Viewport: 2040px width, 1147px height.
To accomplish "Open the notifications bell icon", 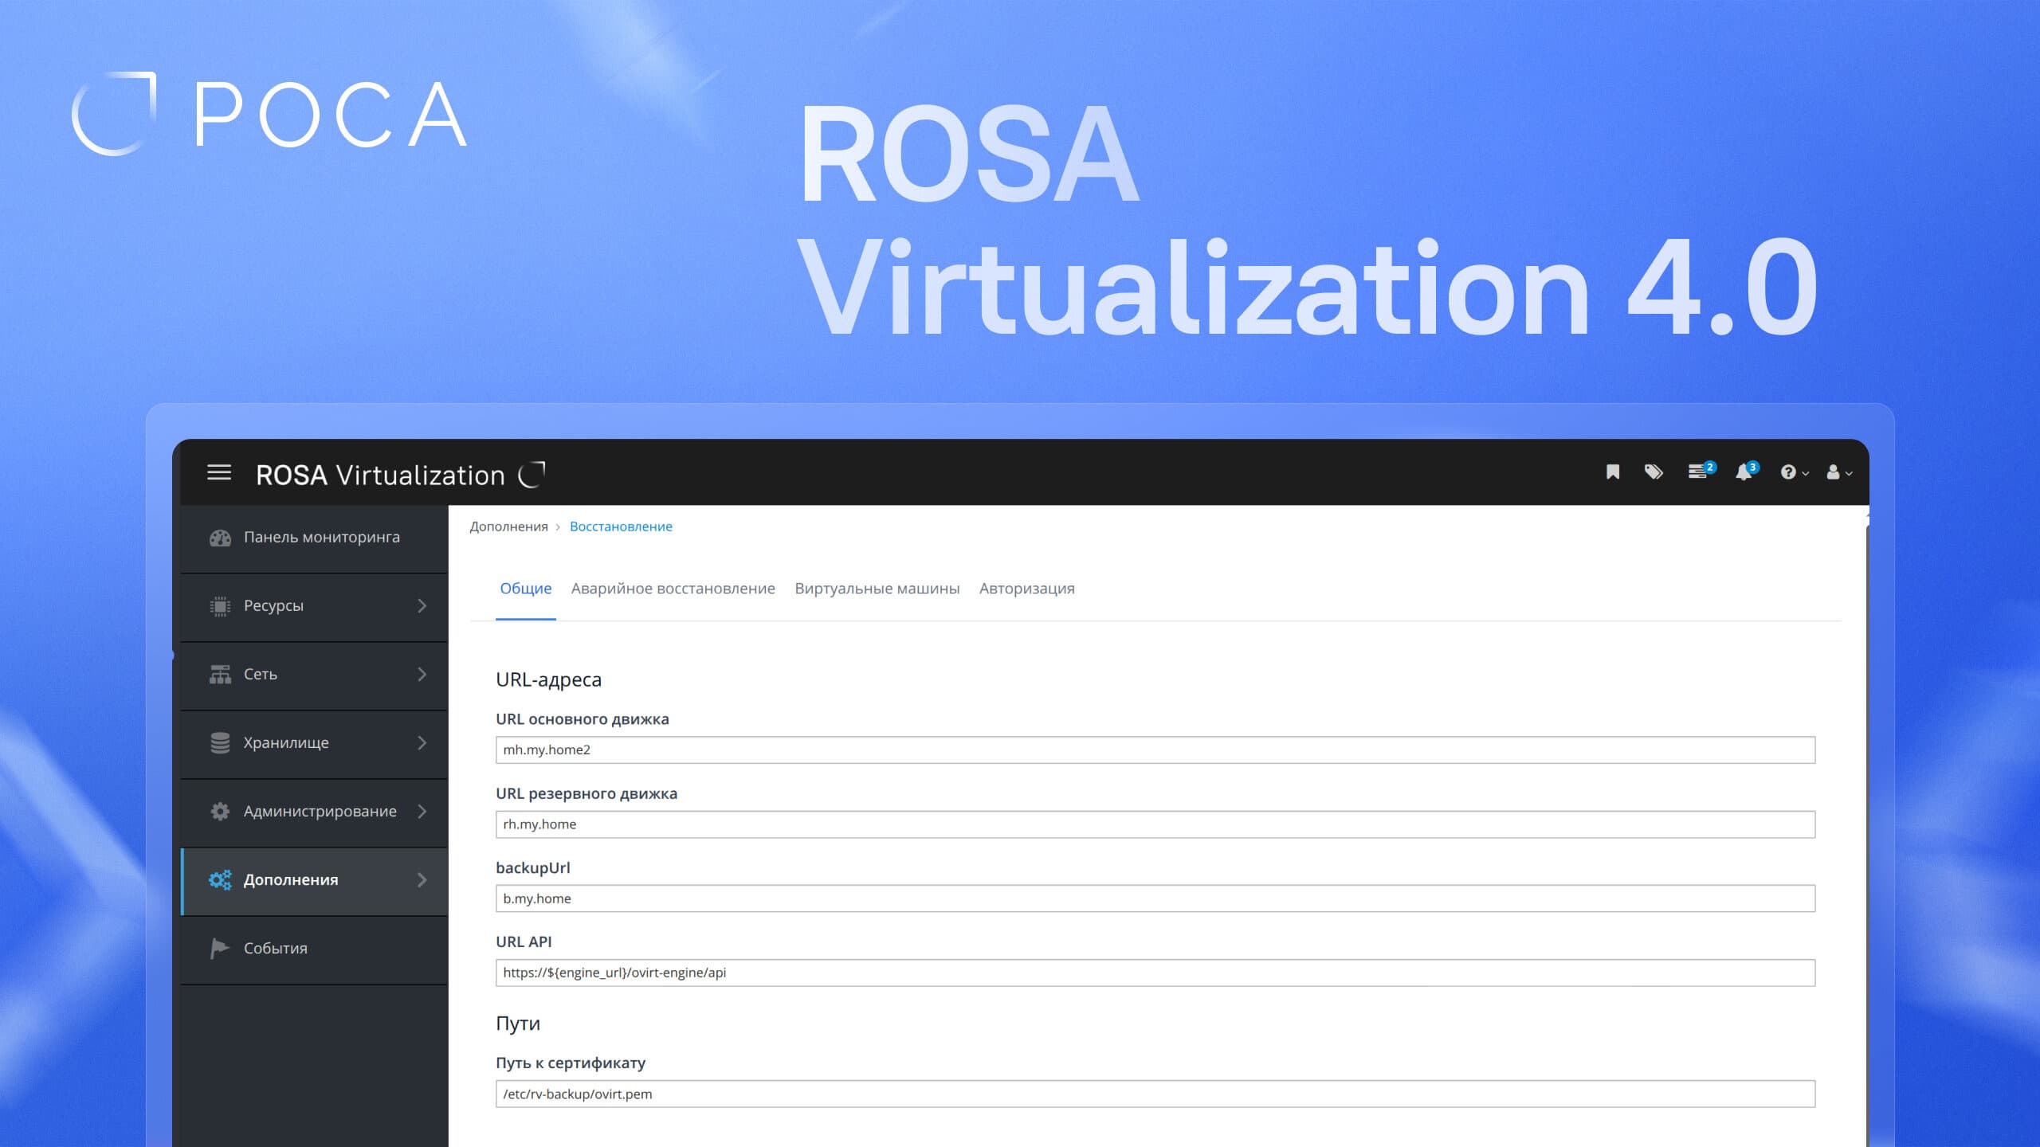I will click(1744, 472).
